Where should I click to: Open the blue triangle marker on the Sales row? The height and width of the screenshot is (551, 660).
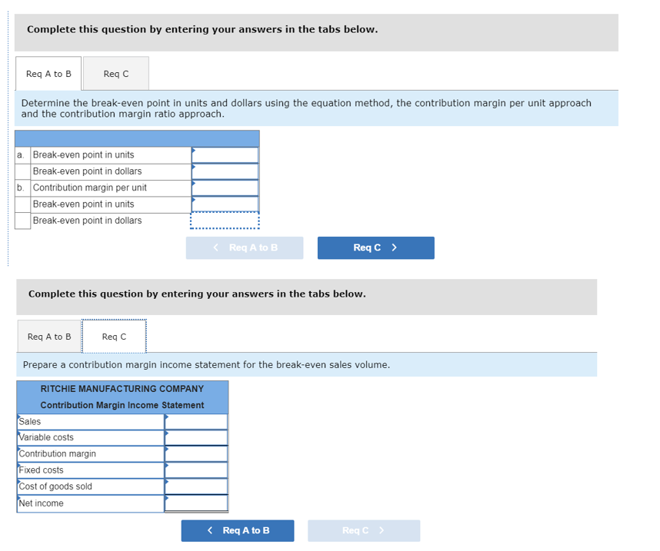click(167, 417)
